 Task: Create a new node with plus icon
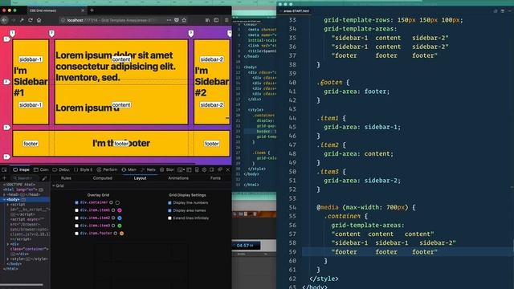5,178
